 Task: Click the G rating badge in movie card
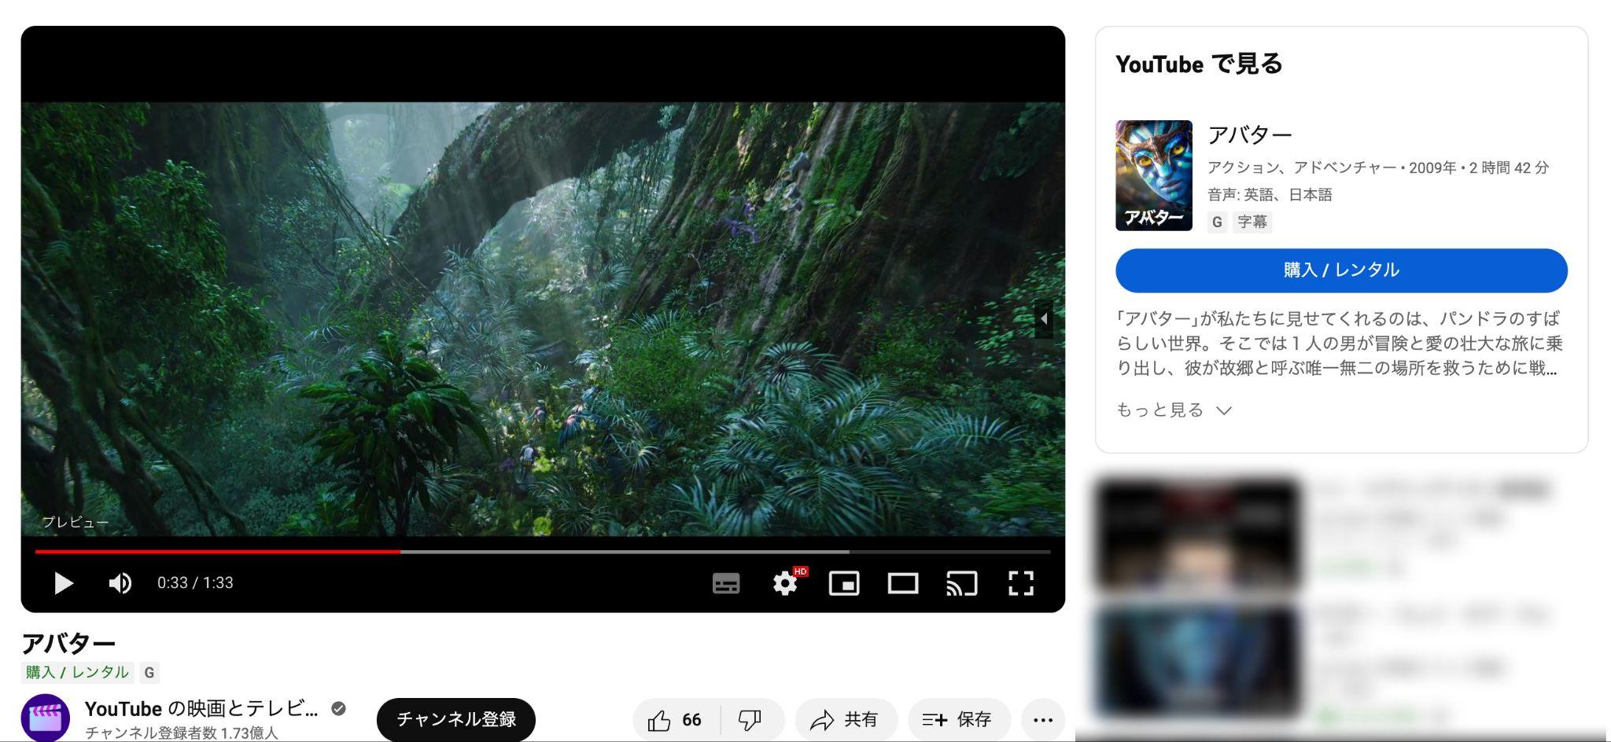pyautogui.click(x=1218, y=222)
